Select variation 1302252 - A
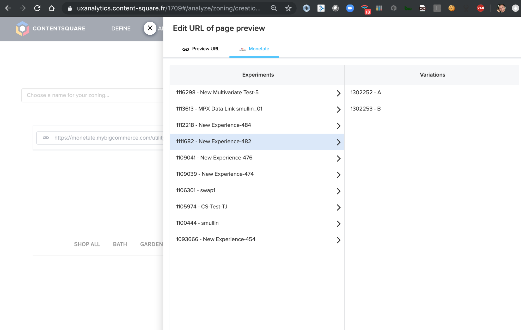Viewport: 521px width, 330px height. [366, 92]
